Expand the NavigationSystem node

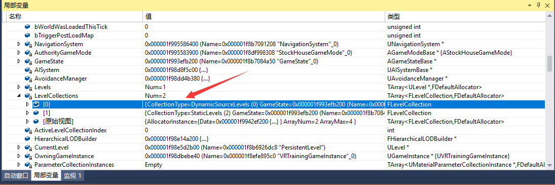coord(19,44)
